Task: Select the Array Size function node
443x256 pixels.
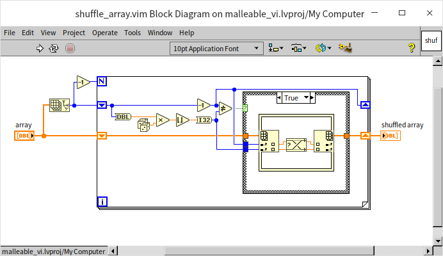Action: 59,106
